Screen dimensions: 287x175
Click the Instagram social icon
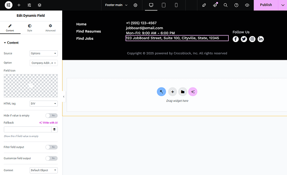[252, 39]
